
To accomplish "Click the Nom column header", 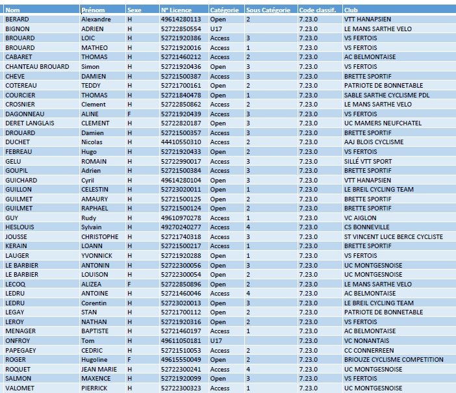I will 12,10.
